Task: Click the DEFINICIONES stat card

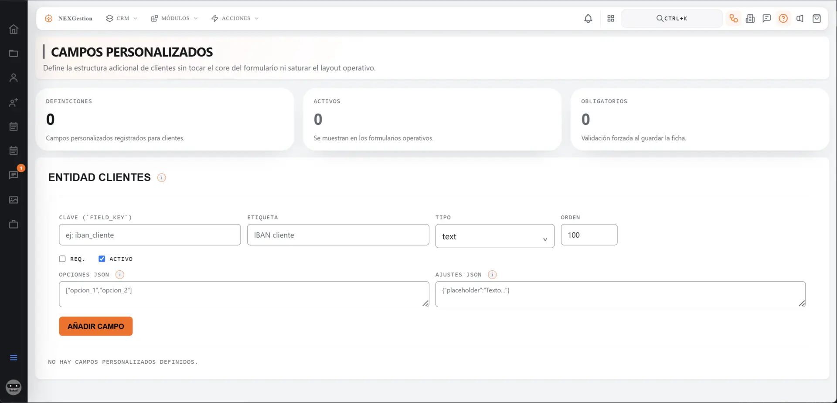Action: pyautogui.click(x=165, y=120)
